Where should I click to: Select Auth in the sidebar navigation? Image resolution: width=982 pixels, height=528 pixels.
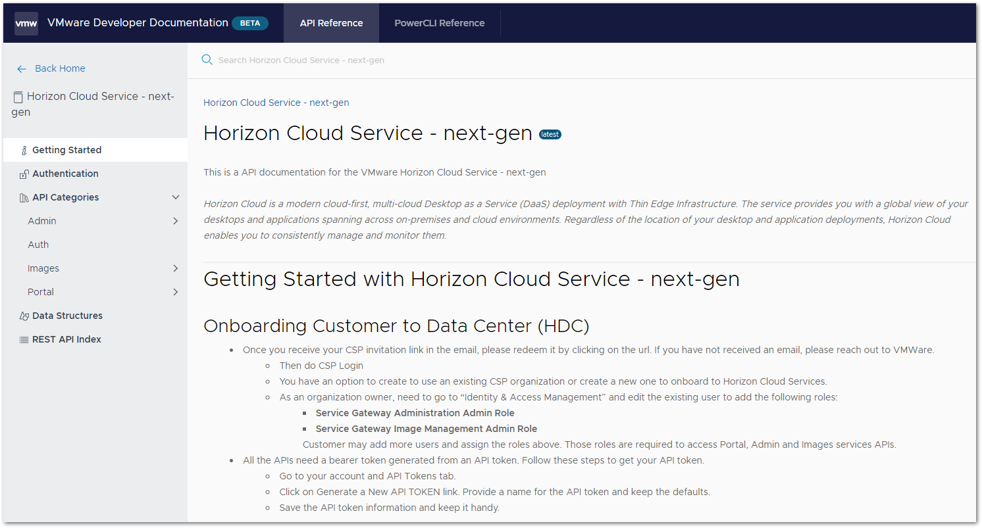click(38, 244)
